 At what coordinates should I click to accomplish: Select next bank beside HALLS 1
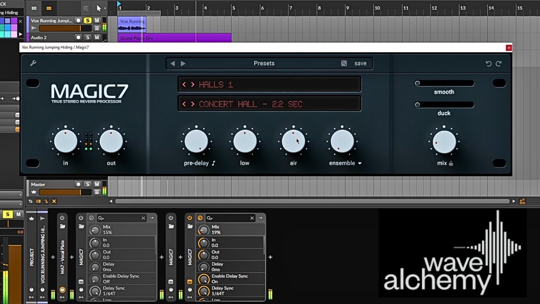(x=192, y=84)
